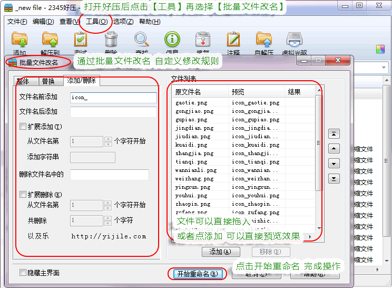Click the 帮助(H) button in dialog
392x288 pixels.
point(315,274)
